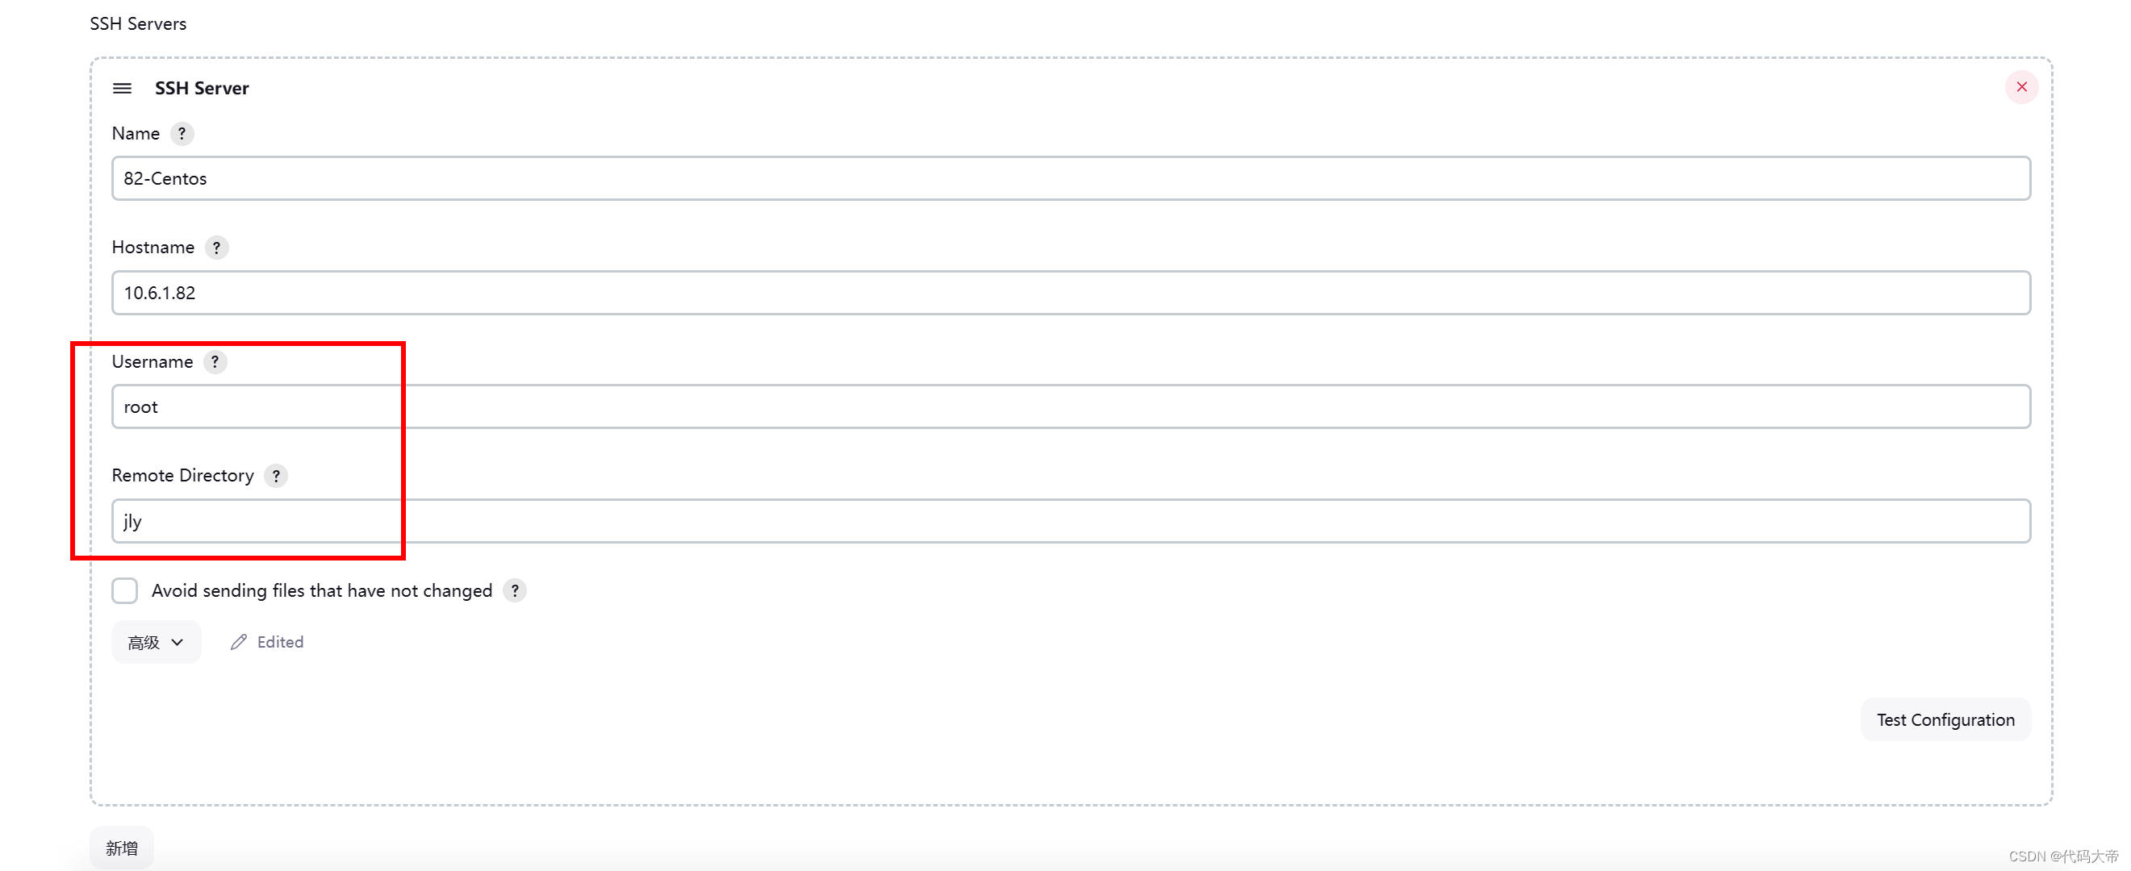2131x871 pixels.
Task: Click the Hostname input field
Action: coord(1067,292)
